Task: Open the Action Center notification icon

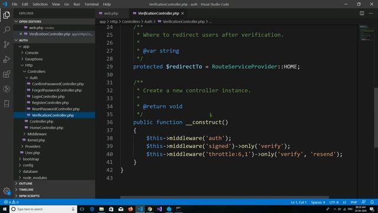Action: pos(372,209)
